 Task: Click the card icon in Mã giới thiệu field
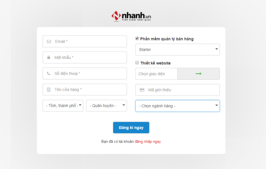tap(142, 90)
